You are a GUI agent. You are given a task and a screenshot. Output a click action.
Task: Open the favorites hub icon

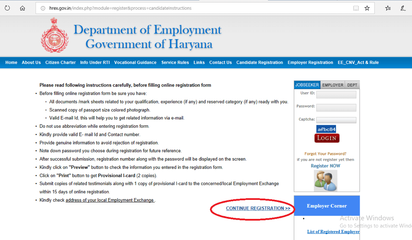[388, 8]
